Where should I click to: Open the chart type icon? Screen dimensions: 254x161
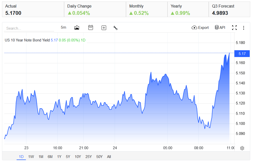pos(77,28)
